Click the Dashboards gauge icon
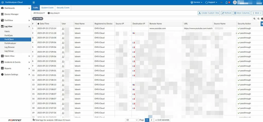The image size is (263, 122). pos(2,8)
